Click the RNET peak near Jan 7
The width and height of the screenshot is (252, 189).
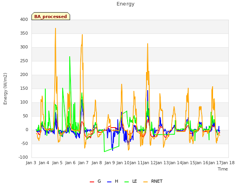82,35
